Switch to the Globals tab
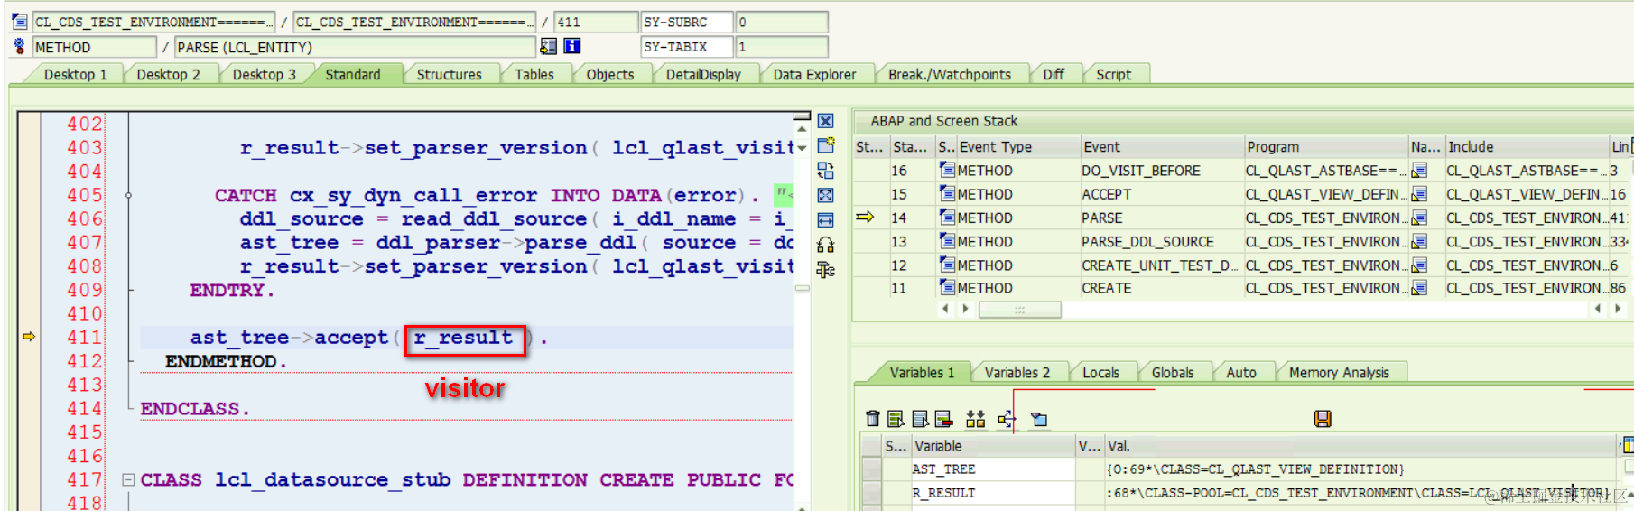 point(1173,373)
